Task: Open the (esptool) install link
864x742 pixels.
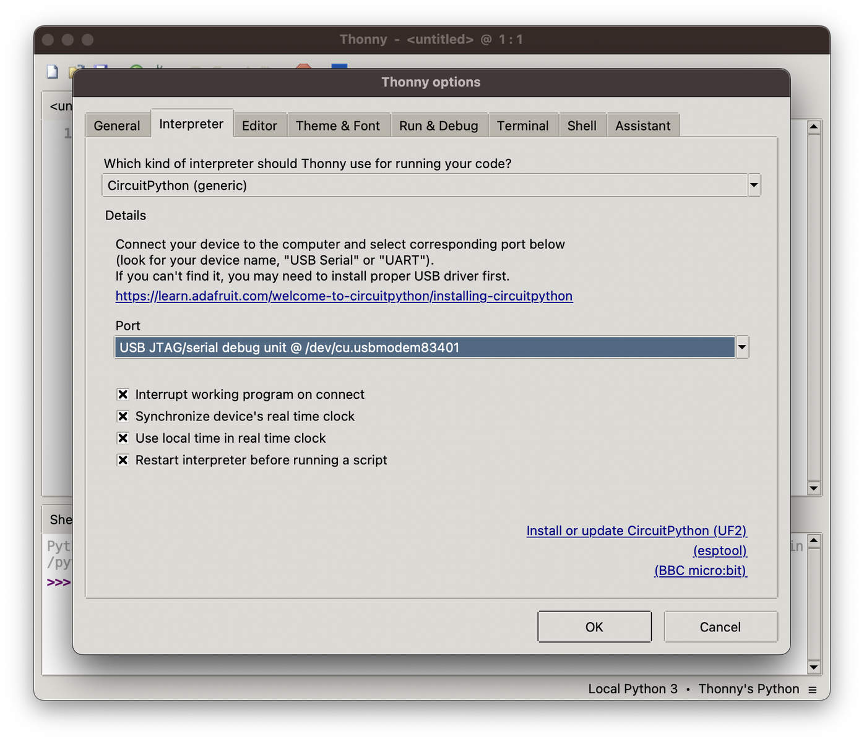Action: [720, 551]
